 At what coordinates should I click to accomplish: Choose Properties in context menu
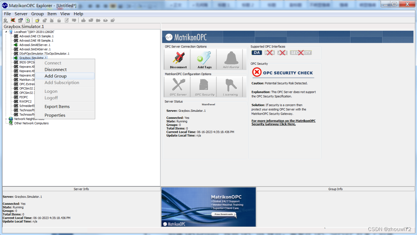click(65, 115)
